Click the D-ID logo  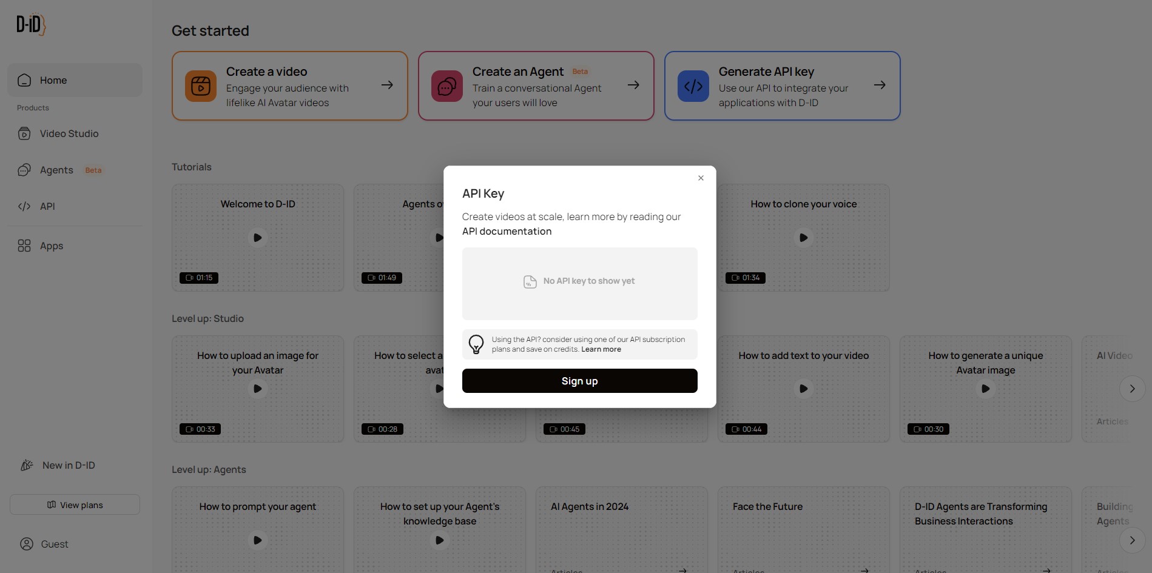pos(31,24)
